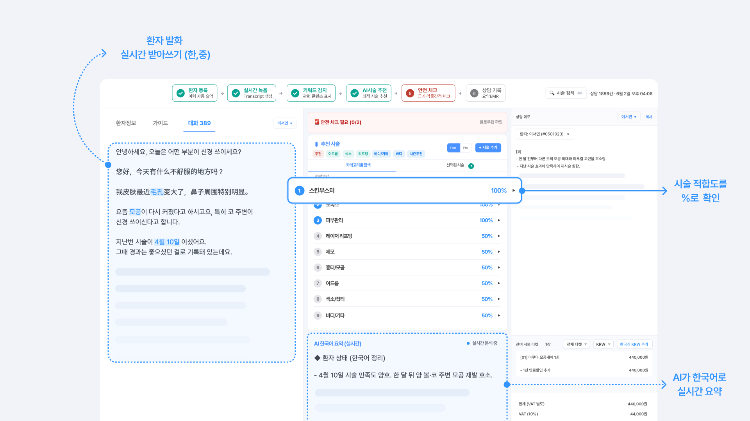Toggle the 시즌추천 filter chip

pyautogui.click(x=416, y=154)
